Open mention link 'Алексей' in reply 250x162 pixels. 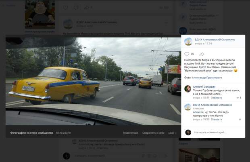198,112
